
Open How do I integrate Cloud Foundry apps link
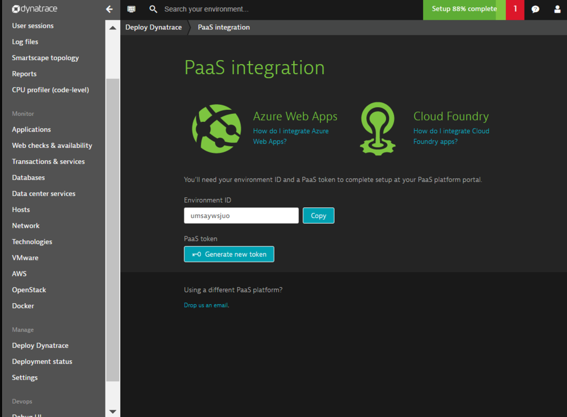click(x=451, y=136)
